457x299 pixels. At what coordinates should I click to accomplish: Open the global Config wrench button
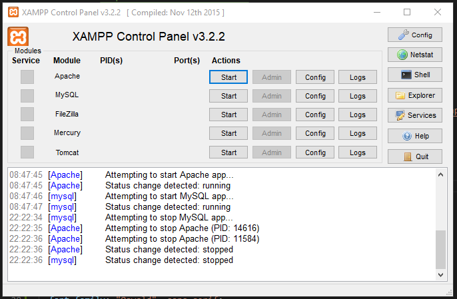[x=414, y=35]
